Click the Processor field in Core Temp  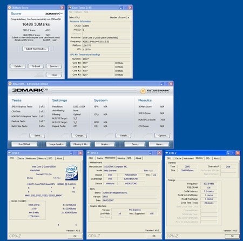106,38
